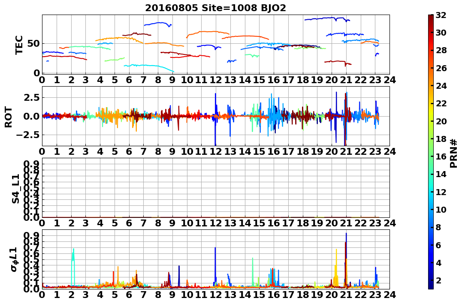Click the cyan TEC trace descending toward hour 9
This screenshot has height=304, width=462.
tap(149, 67)
